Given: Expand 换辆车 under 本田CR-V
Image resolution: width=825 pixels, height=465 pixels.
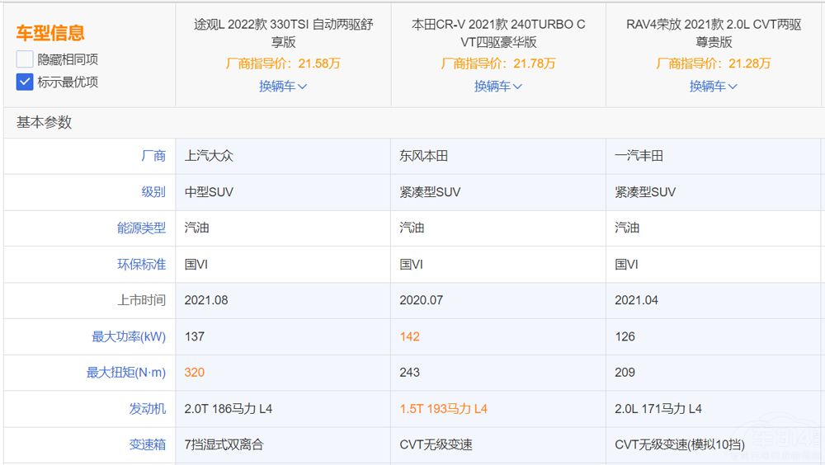Looking at the screenshot, I should click(x=498, y=86).
